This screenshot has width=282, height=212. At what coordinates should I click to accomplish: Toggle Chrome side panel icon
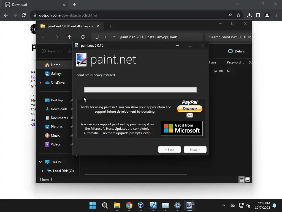[x=258, y=15]
